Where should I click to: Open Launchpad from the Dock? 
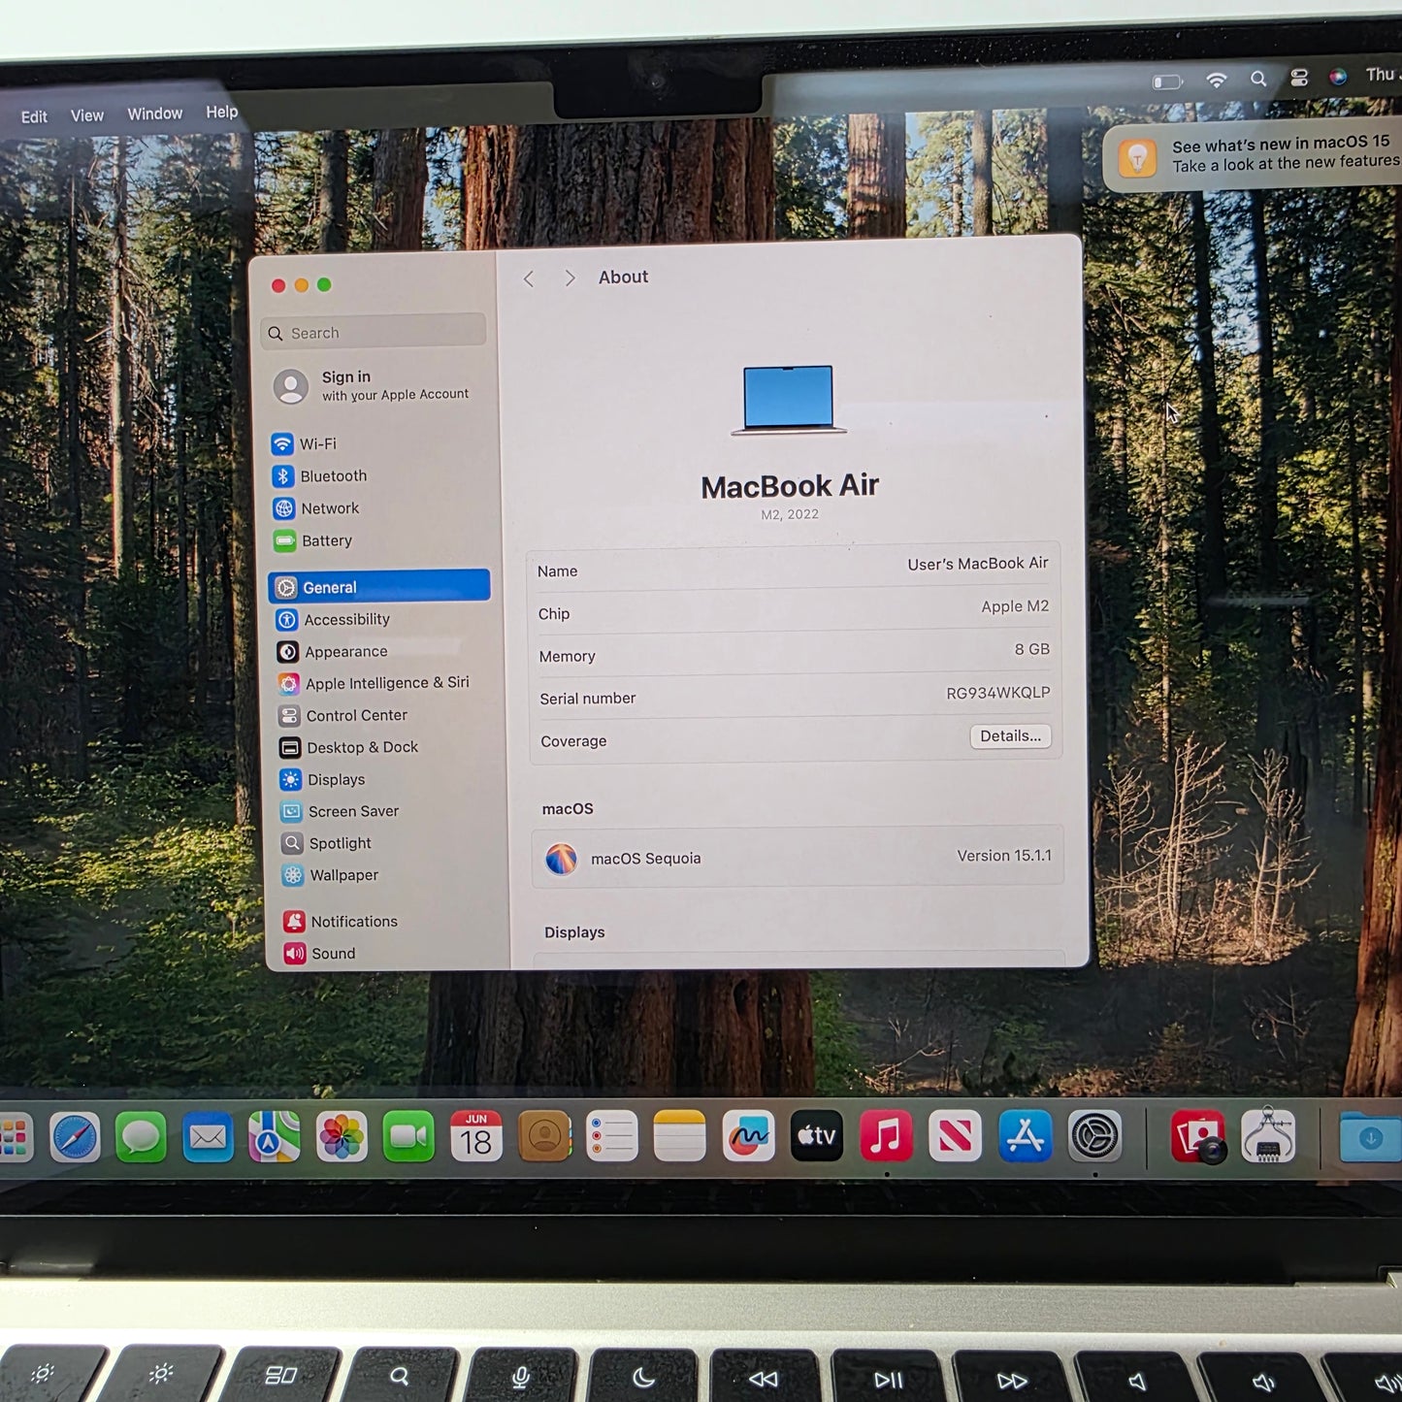pyautogui.click(x=14, y=1137)
